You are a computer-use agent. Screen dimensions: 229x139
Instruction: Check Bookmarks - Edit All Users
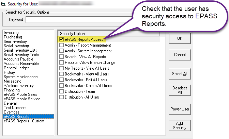61,80
